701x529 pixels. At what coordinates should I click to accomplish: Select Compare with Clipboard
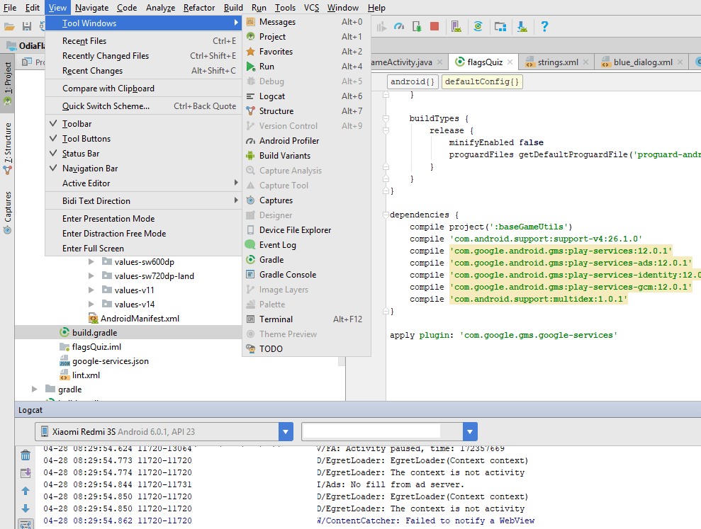click(143, 89)
